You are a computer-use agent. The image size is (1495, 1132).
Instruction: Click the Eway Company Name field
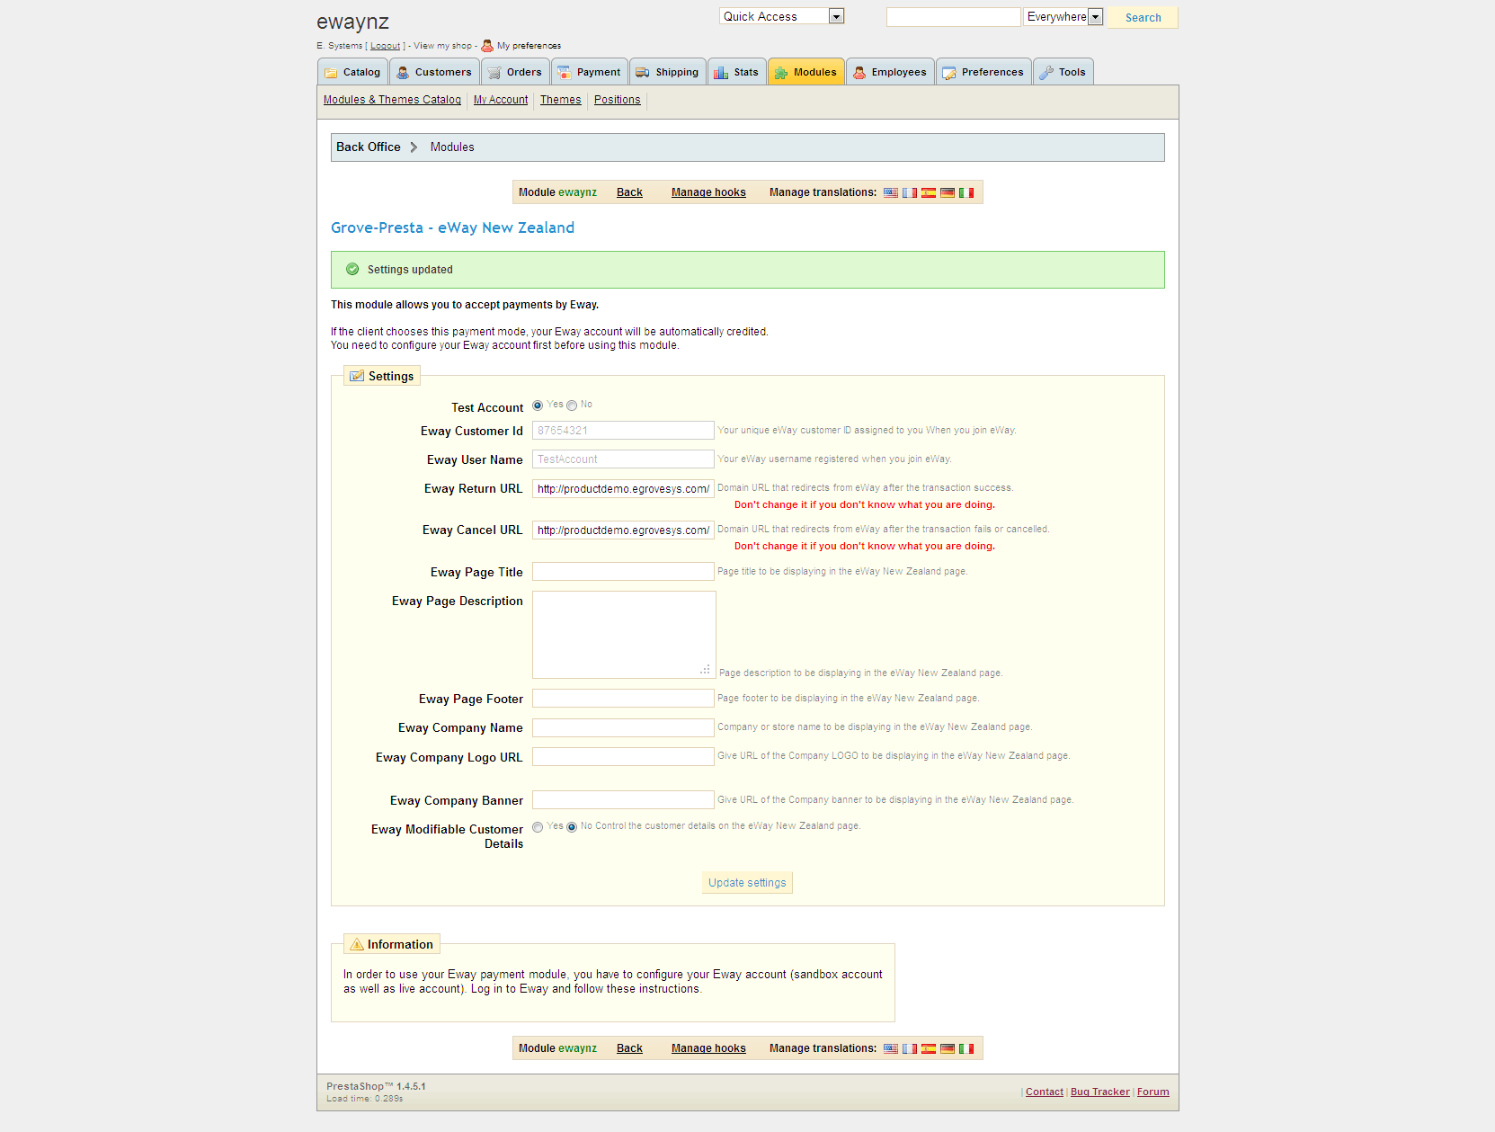pos(623,727)
